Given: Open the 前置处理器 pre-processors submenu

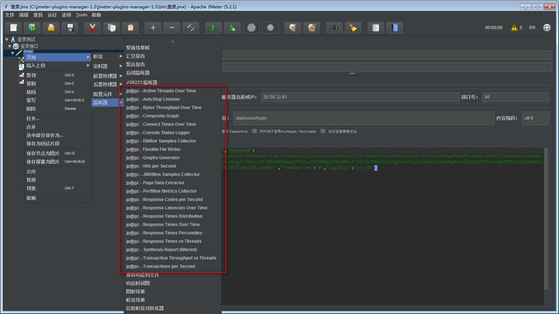Looking at the screenshot, I should [x=107, y=76].
